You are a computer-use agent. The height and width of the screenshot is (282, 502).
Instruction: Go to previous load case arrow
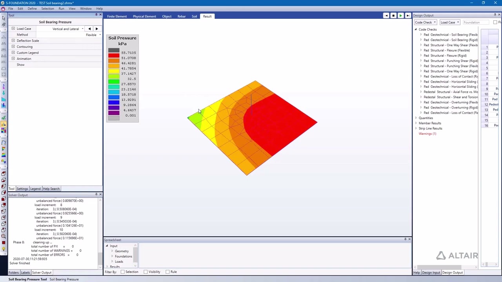(89, 29)
